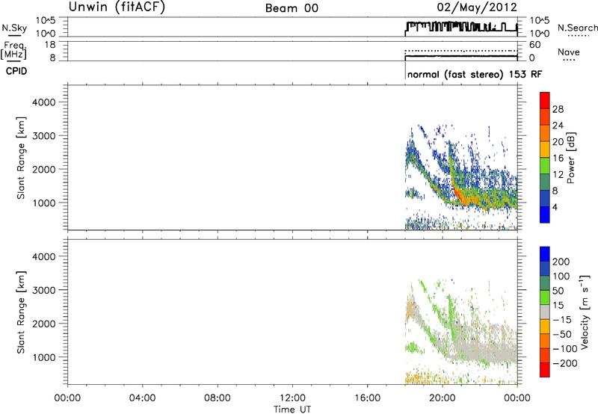Click the yellow 16-20 dB Power swatch
The width and height of the screenshot is (598, 414).
point(545,149)
